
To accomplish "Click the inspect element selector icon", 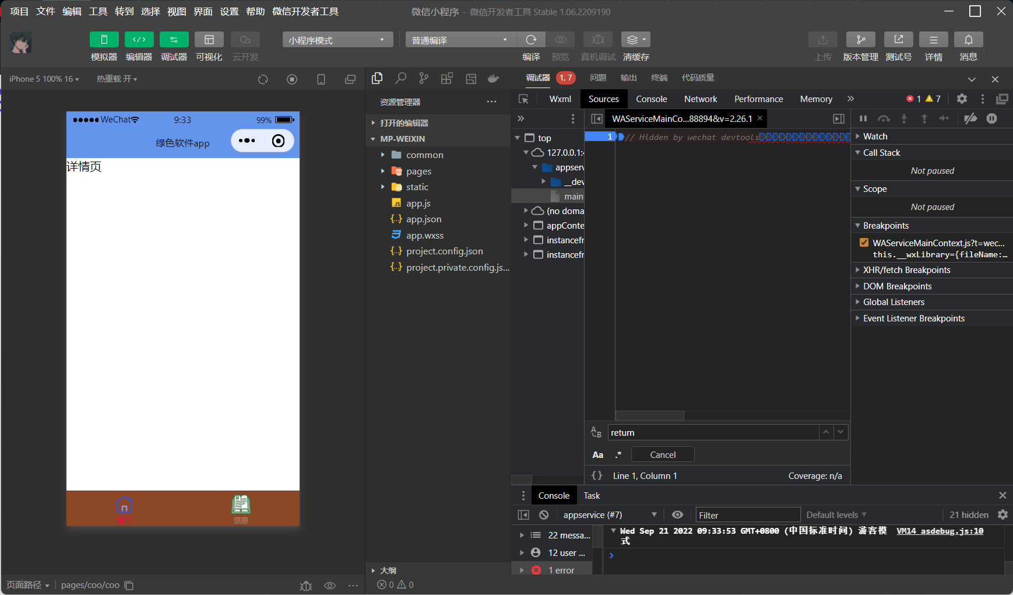I will point(523,99).
